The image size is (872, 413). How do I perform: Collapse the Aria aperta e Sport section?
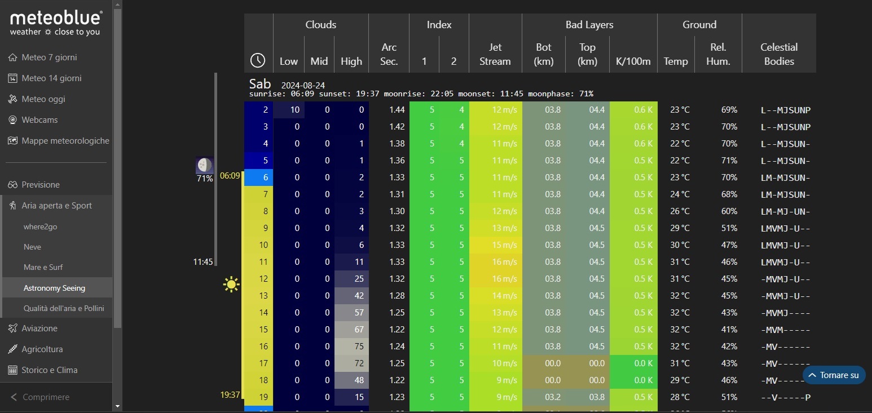click(x=56, y=206)
